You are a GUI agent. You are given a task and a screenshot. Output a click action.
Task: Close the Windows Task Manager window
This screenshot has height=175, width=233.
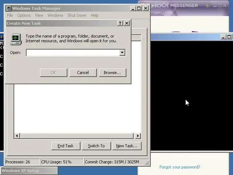point(146,8)
